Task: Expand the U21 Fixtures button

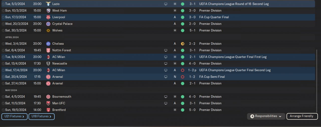Action: pyautogui.click(x=14, y=117)
